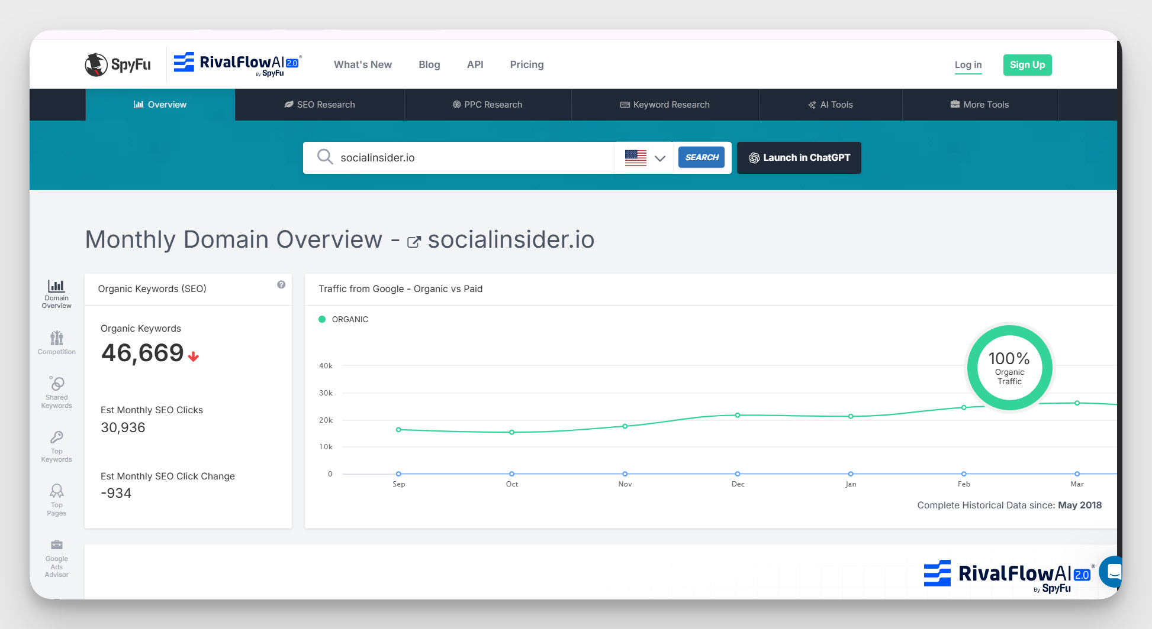
Task: Click the December organic traffic data point
Action: point(738,415)
